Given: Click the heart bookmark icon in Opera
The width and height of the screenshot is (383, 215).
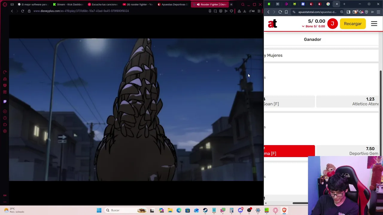Looking at the screenshot, I should point(231,11).
